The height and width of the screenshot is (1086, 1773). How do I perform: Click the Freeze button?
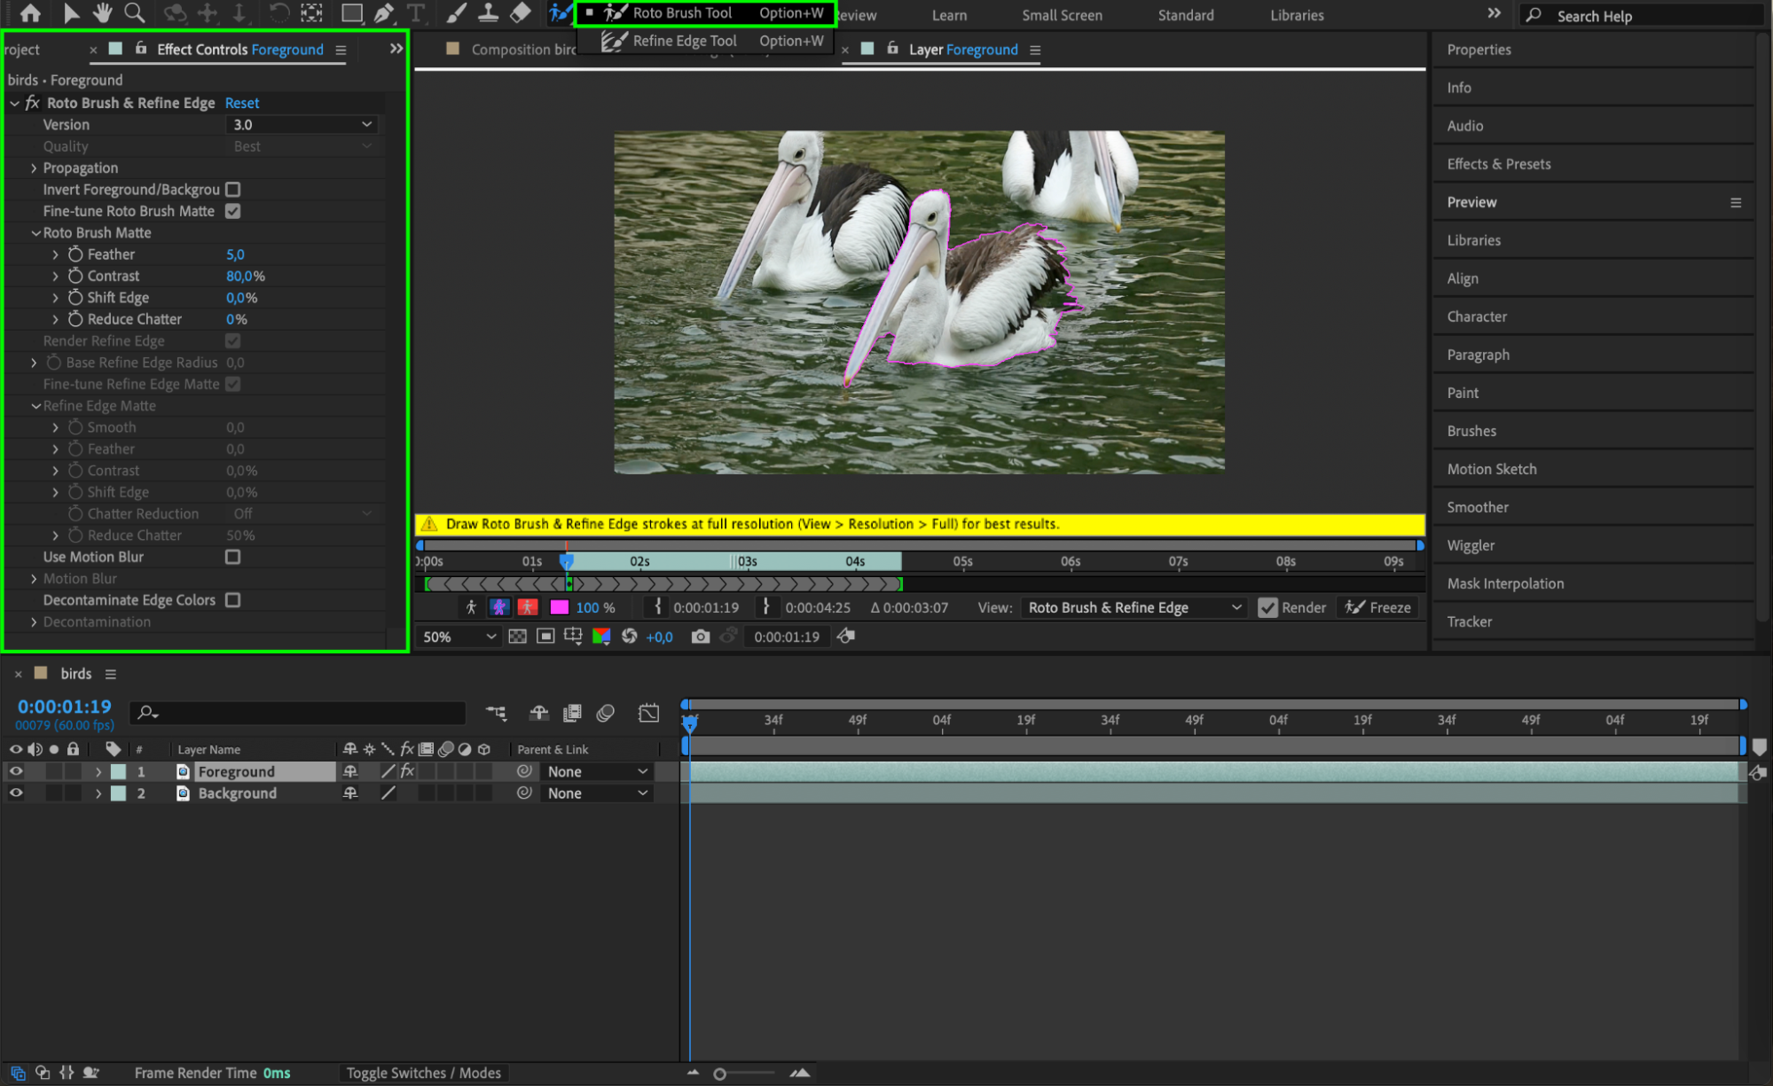pyautogui.click(x=1378, y=608)
